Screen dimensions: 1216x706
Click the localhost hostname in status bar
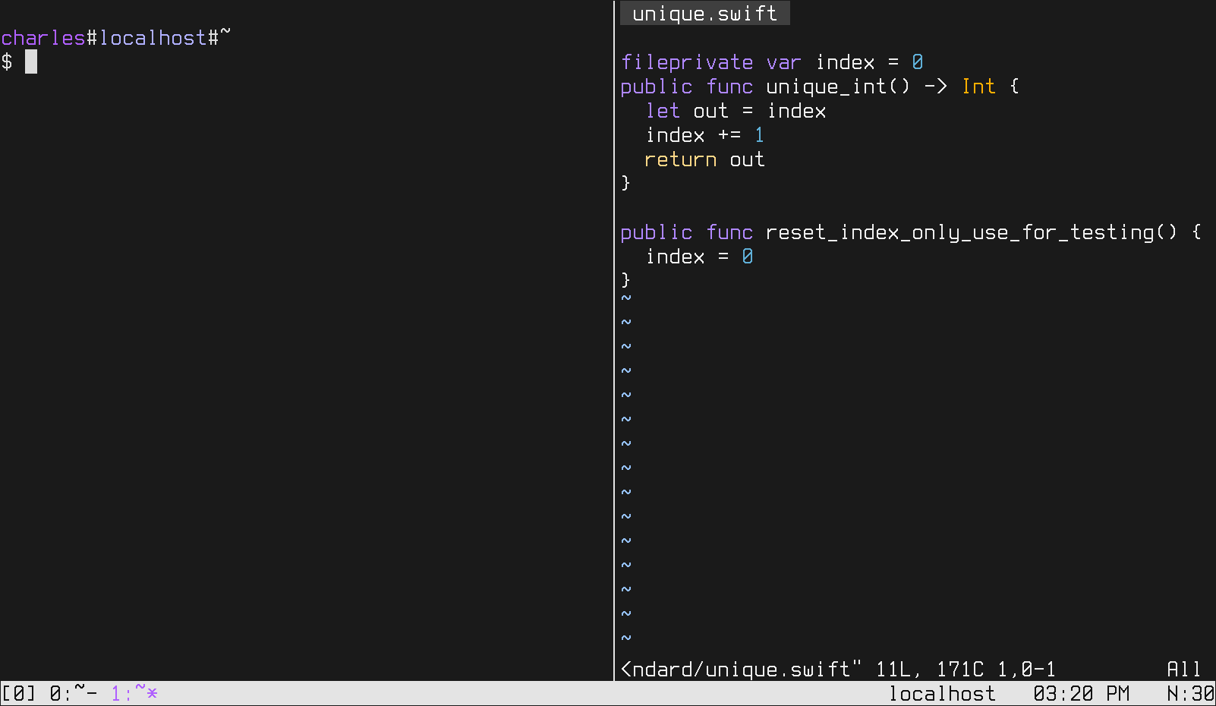(x=941, y=693)
